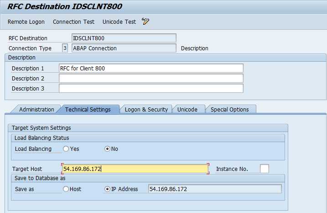Click Remote Logon button
The height and width of the screenshot is (213, 327).
click(x=26, y=22)
